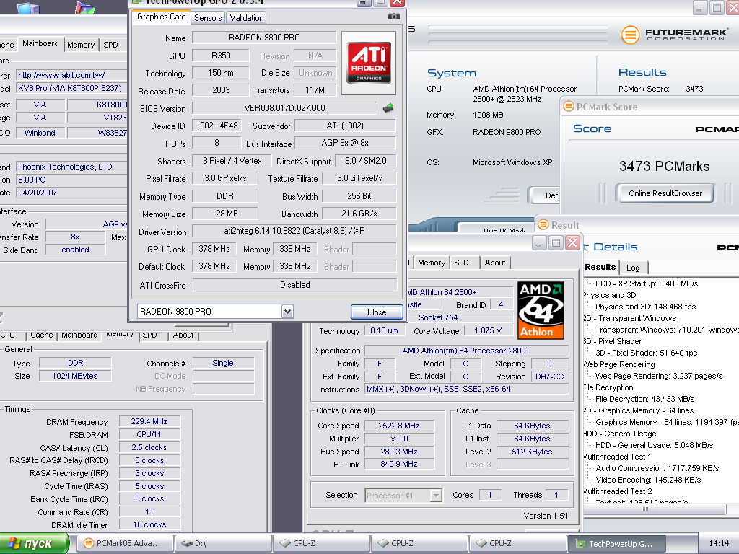The height and width of the screenshot is (554, 739).
Task: Open About tab in the CPU-Z processor window
Action: tap(495, 263)
